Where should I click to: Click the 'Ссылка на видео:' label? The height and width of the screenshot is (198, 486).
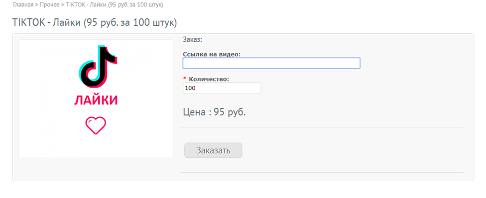(212, 54)
